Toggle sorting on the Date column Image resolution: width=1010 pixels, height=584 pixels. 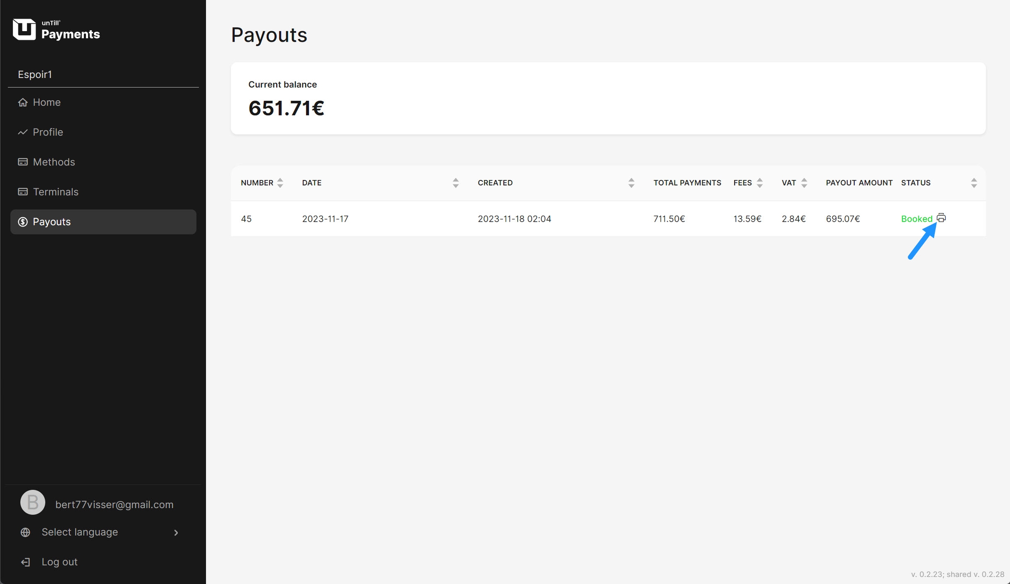455,183
